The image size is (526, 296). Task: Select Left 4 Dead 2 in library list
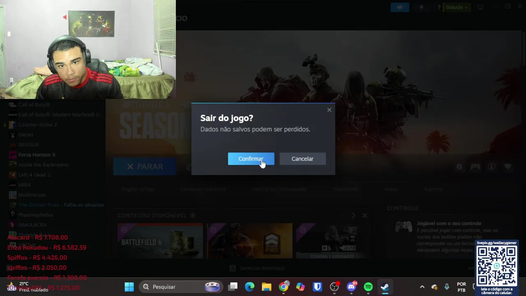pyautogui.click(x=34, y=175)
